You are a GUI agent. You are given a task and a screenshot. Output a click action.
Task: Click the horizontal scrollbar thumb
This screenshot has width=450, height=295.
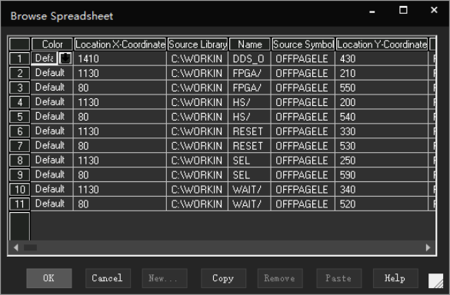pyautogui.click(x=30, y=247)
